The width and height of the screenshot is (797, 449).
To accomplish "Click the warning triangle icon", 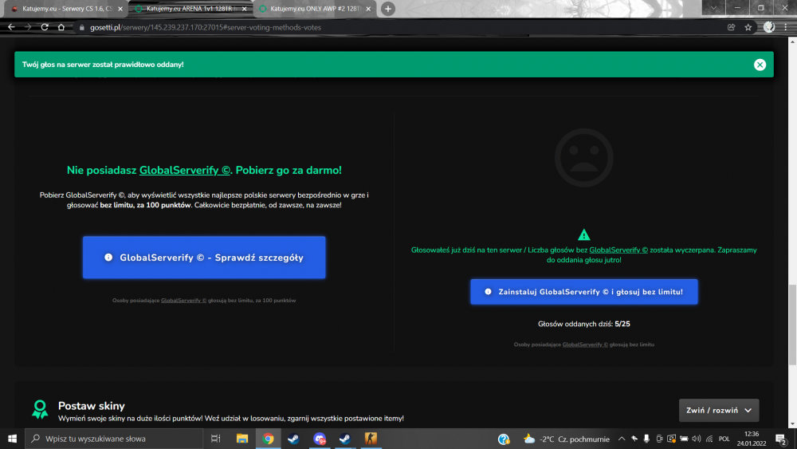I will pos(583,234).
